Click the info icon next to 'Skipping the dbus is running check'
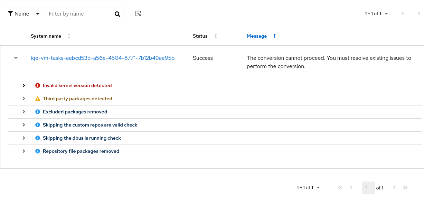Screen dimensions: 424x204 pyautogui.click(x=38, y=138)
